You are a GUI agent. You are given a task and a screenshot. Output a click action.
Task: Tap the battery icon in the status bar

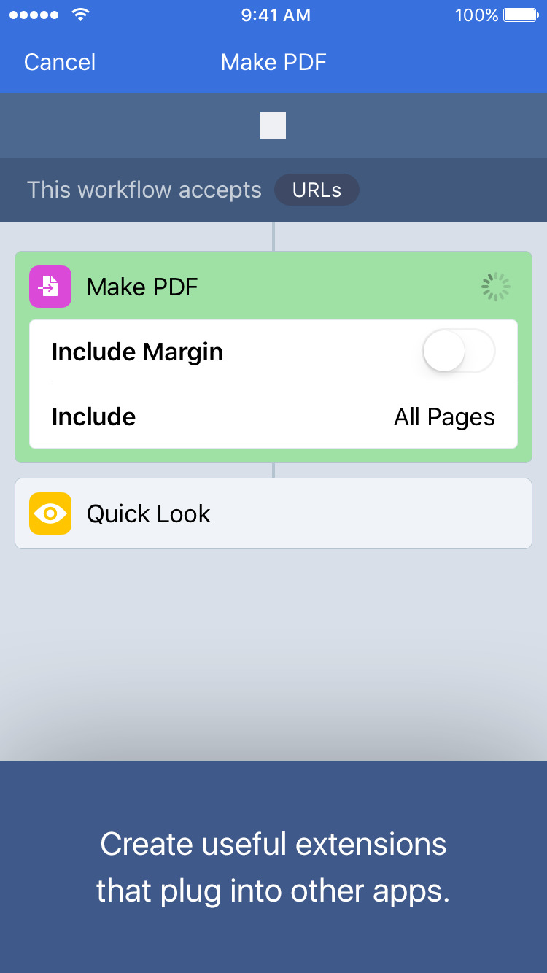[521, 15]
